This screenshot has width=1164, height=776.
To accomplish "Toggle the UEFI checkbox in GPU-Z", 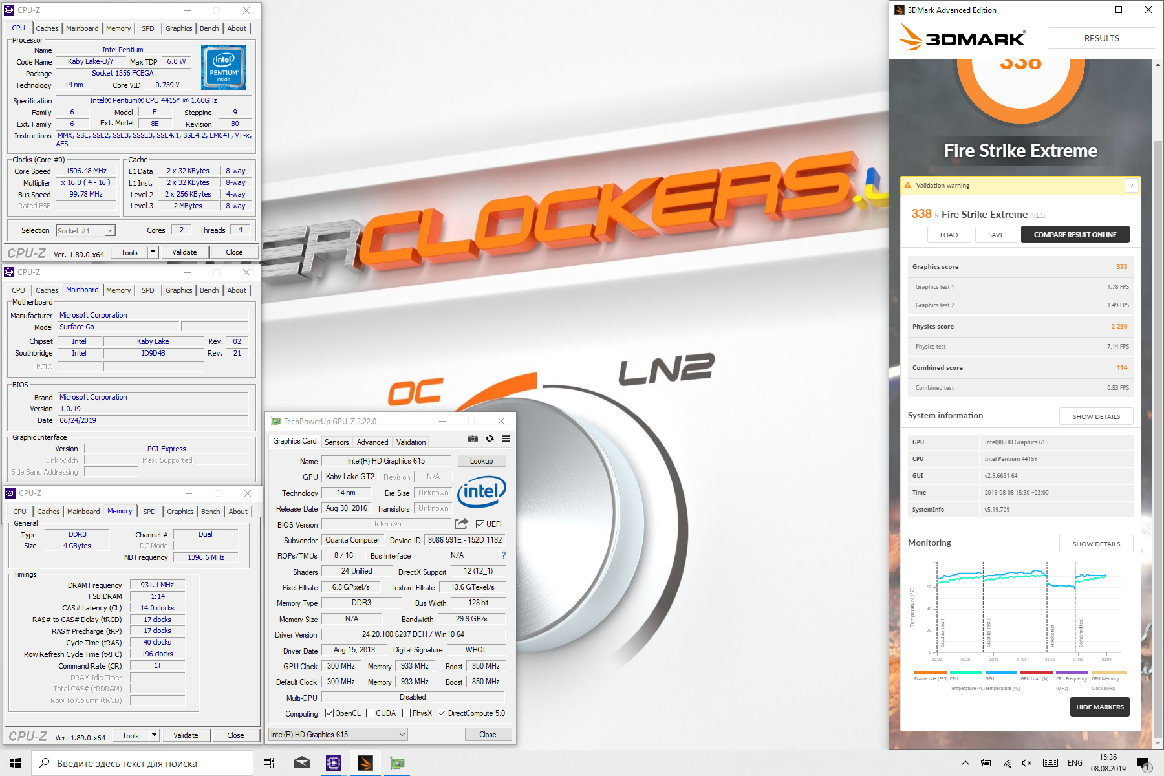I will pyautogui.click(x=480, y=524).
